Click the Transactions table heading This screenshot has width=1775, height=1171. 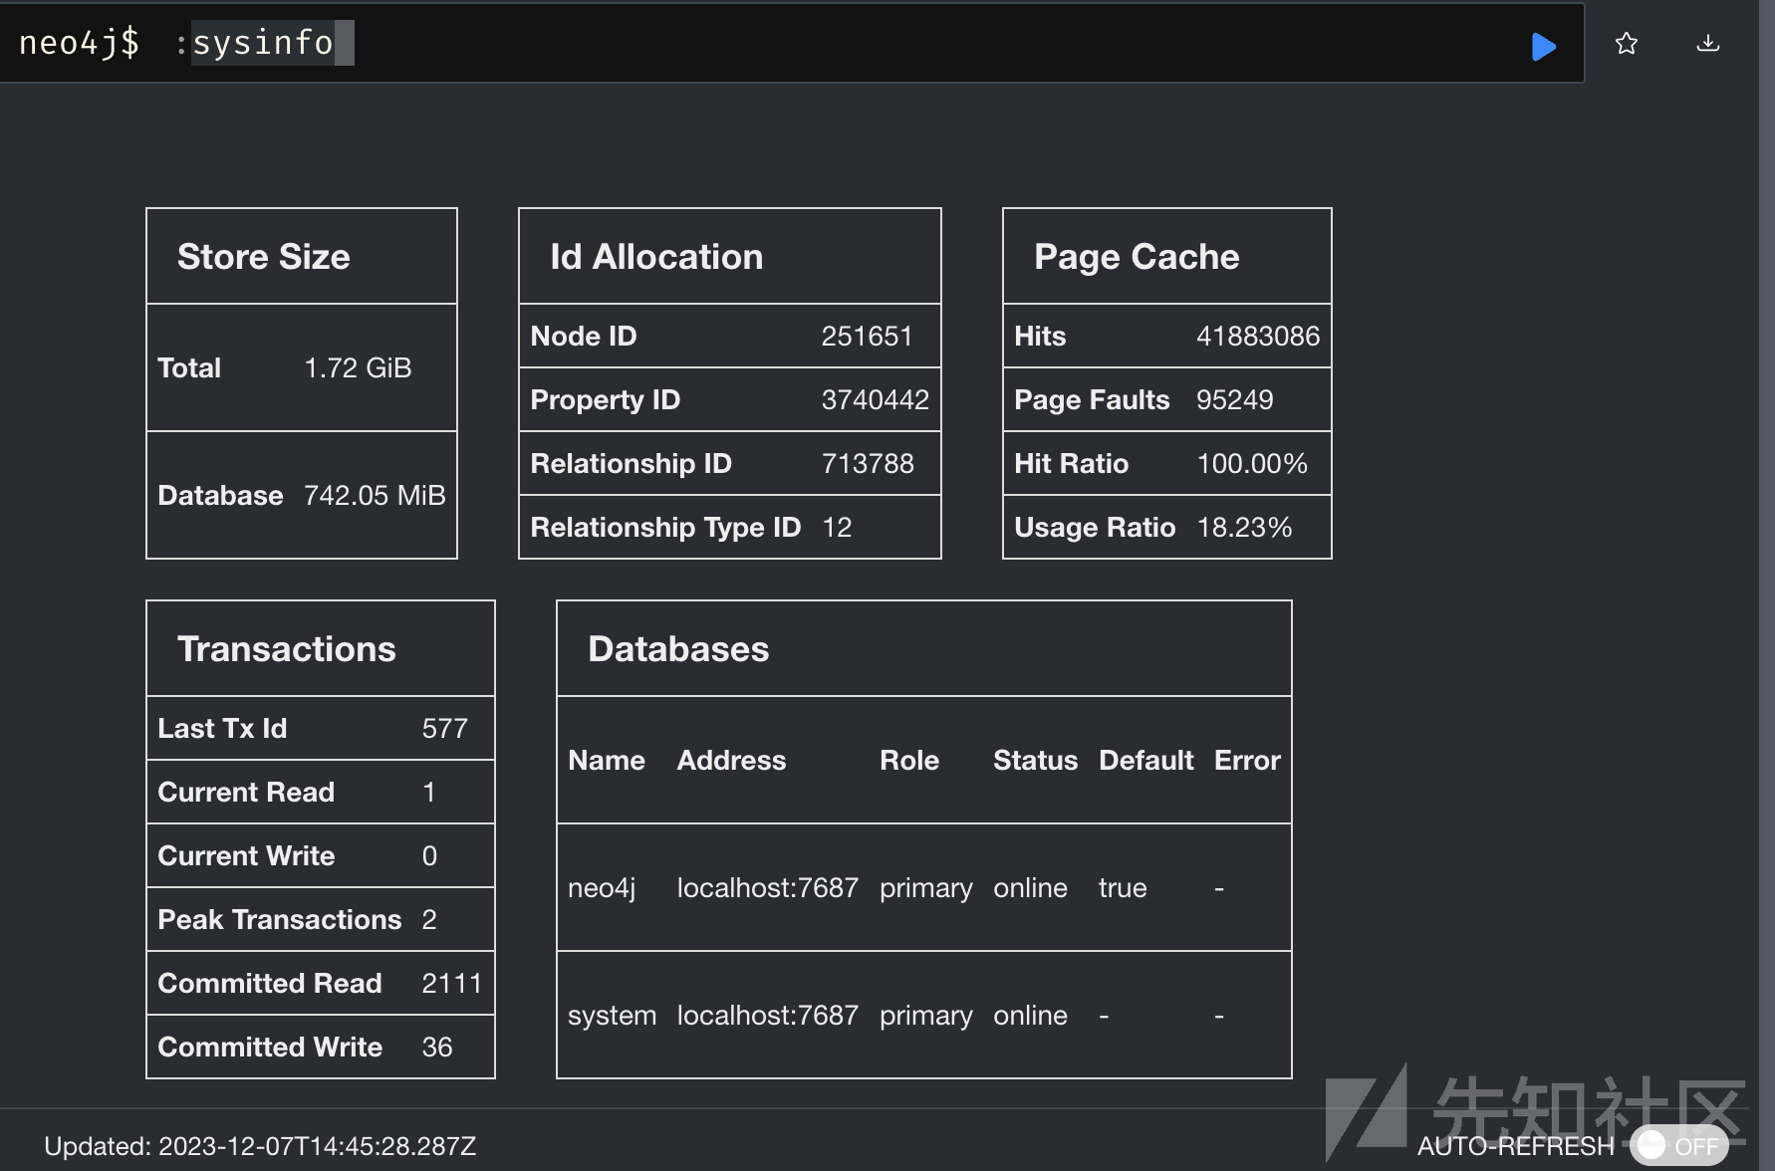[x=287, y=649]
